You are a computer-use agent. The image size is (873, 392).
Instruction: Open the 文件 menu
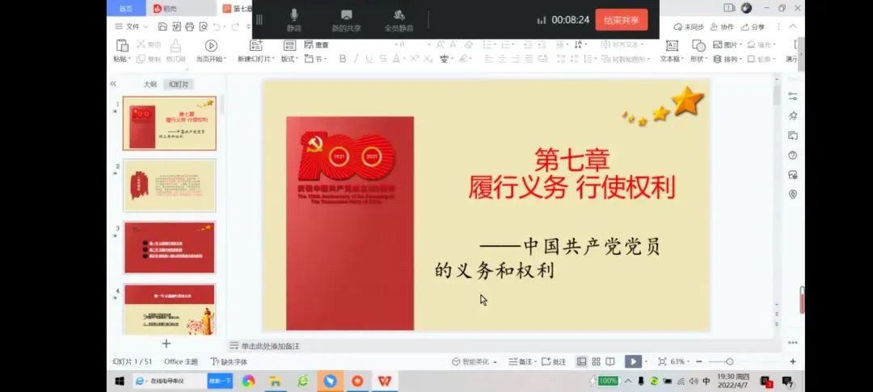coord(128,27)
